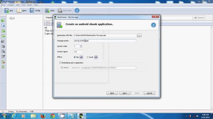Open the Help menu
Screen dimensions: 213x119
click(36, 5)
